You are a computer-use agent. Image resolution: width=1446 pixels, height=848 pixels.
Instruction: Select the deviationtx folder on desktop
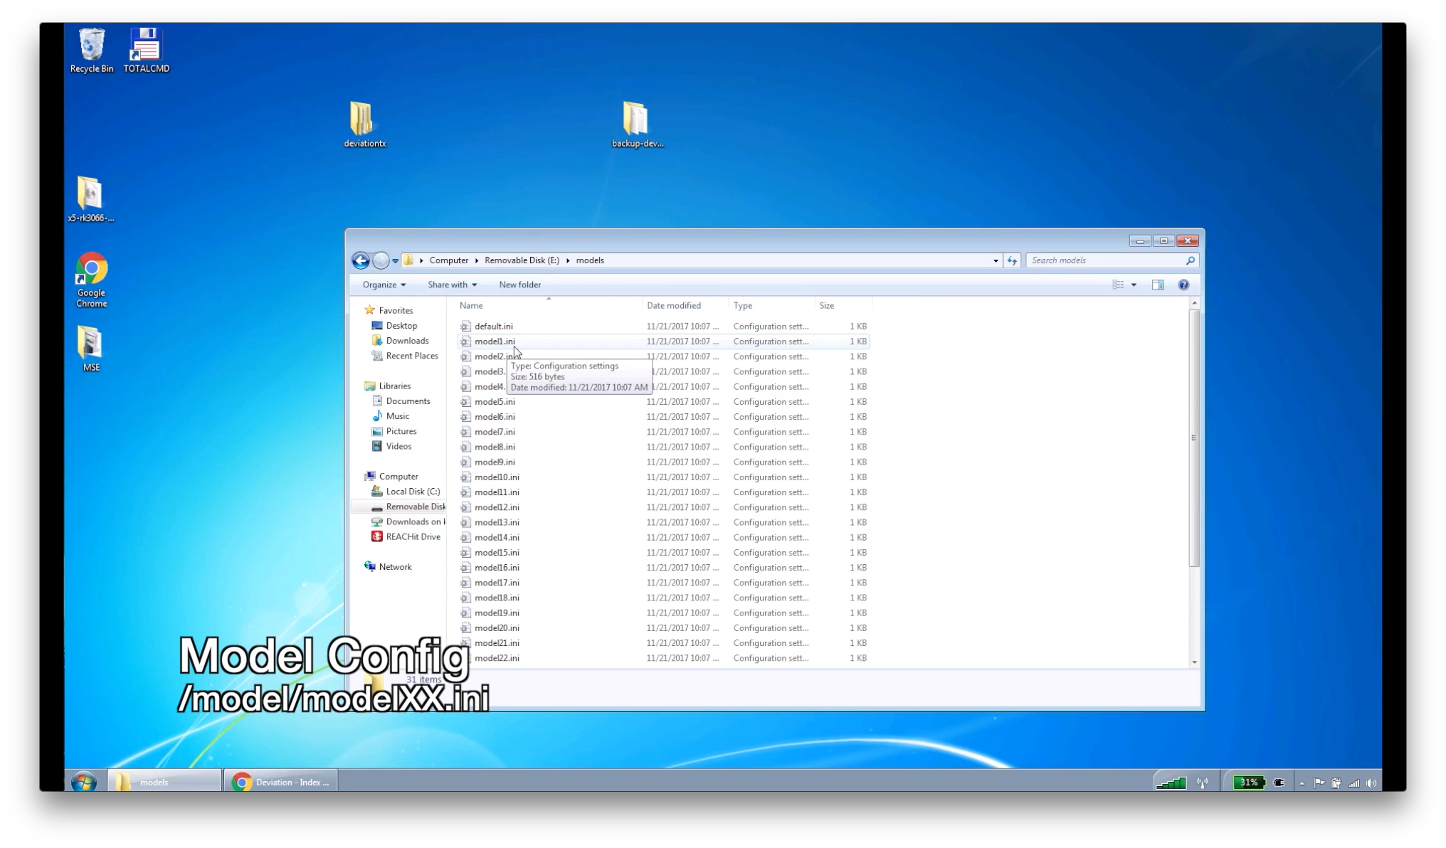[x=364, y=124]
